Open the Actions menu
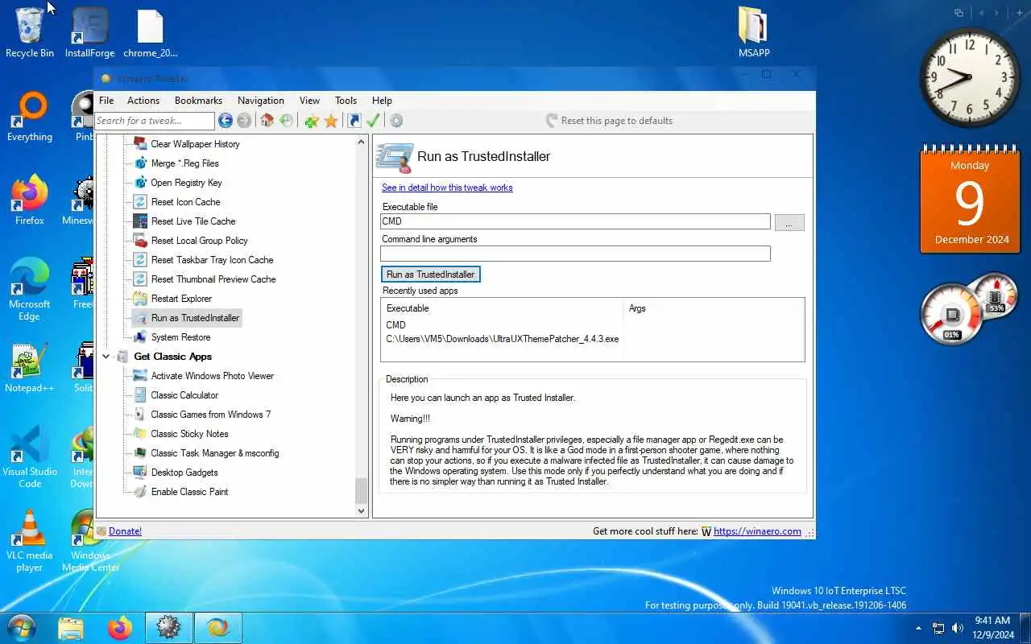1031x644 pixels. pyautogui.click(x=143, y=101)
